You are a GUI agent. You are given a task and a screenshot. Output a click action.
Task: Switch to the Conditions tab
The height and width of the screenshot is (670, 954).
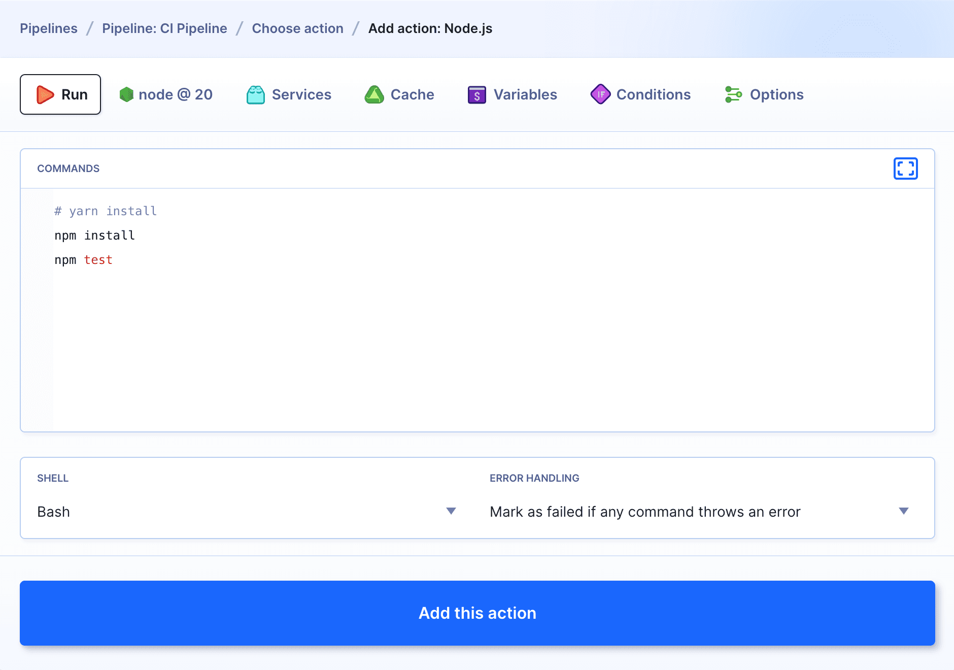click(x=653, y=95)
